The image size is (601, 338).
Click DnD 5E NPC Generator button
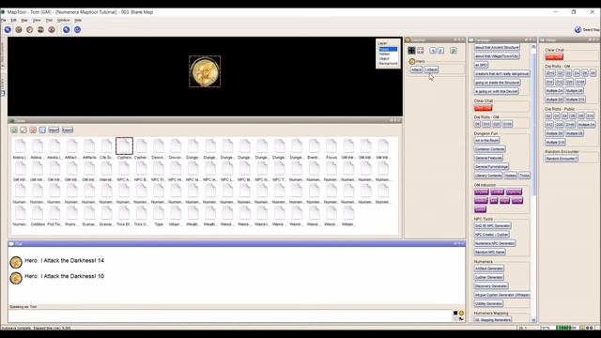pos(492,225)
